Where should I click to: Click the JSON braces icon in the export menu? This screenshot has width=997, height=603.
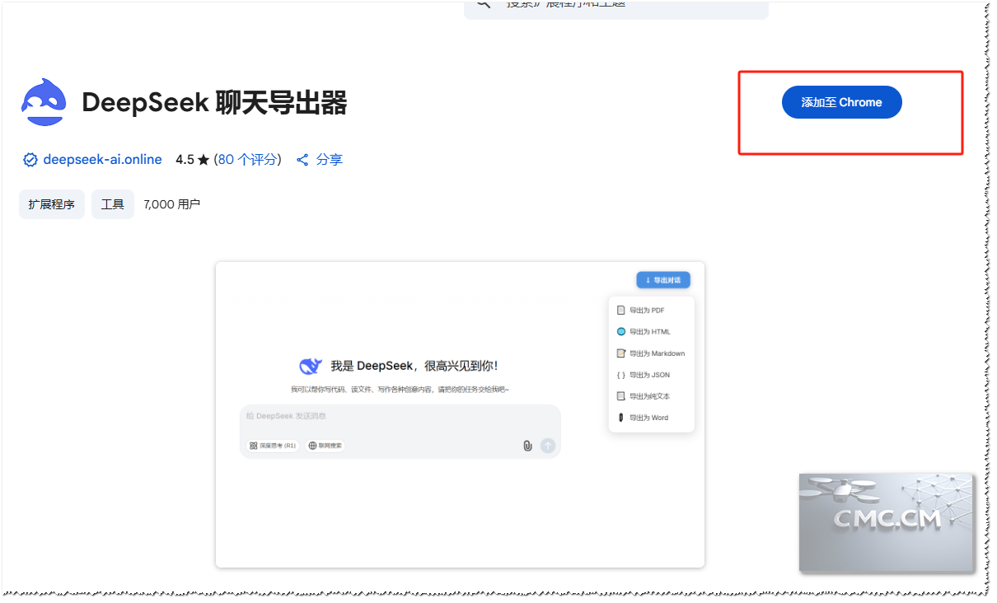[621, 375]
